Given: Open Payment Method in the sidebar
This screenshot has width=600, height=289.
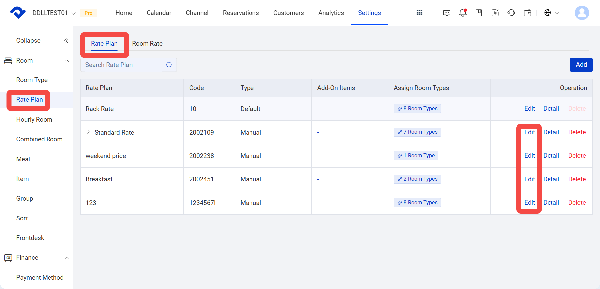Looking at the screenshot, I should [x=40, y=278].
